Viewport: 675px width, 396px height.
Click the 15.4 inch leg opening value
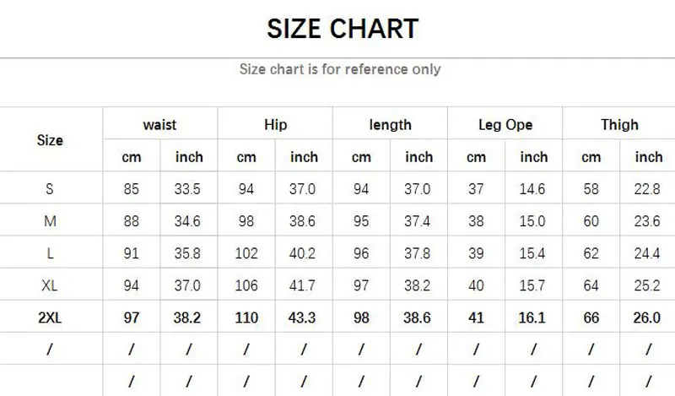[x=533, y=254]
